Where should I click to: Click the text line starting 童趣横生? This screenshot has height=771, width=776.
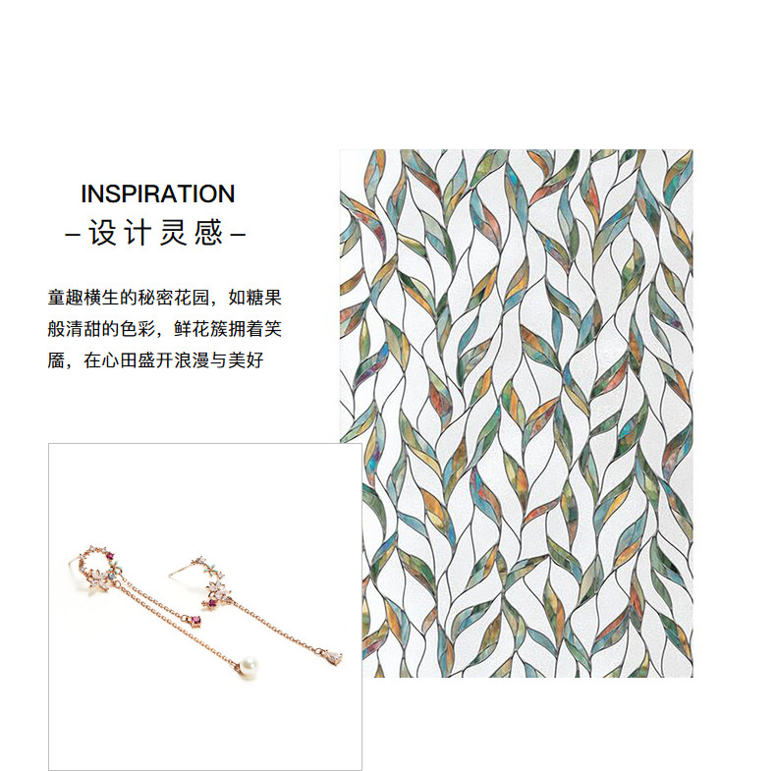pos(165,298)
